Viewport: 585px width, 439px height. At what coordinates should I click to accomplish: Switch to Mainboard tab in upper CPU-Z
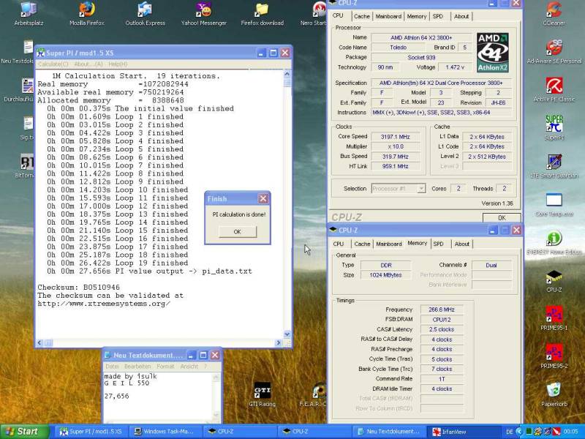388,16
